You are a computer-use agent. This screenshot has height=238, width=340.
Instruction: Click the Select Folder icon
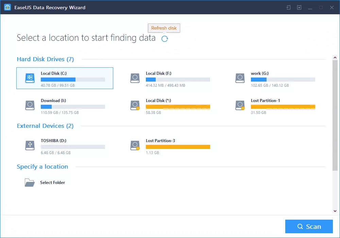tap(30, 183)
